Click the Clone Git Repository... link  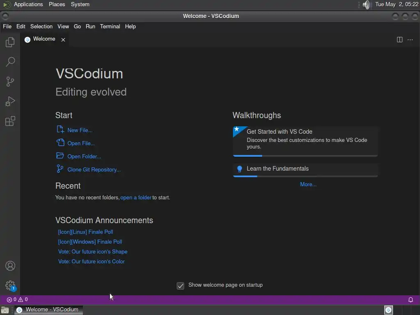tap(94, 169)
